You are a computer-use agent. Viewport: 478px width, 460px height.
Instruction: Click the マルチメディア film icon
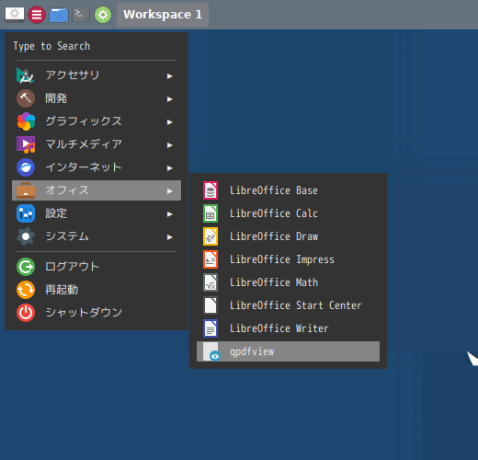point(26,144)
